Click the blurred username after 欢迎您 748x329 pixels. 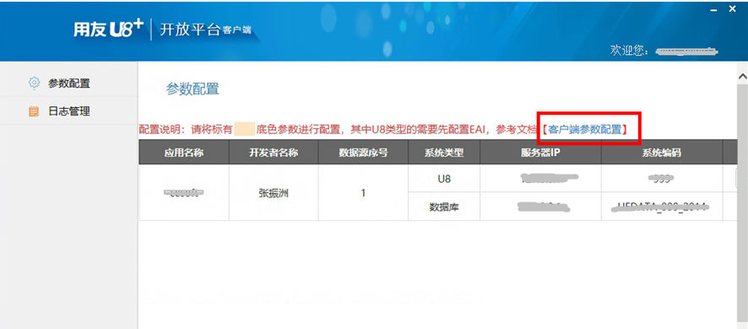pos(686,51)
